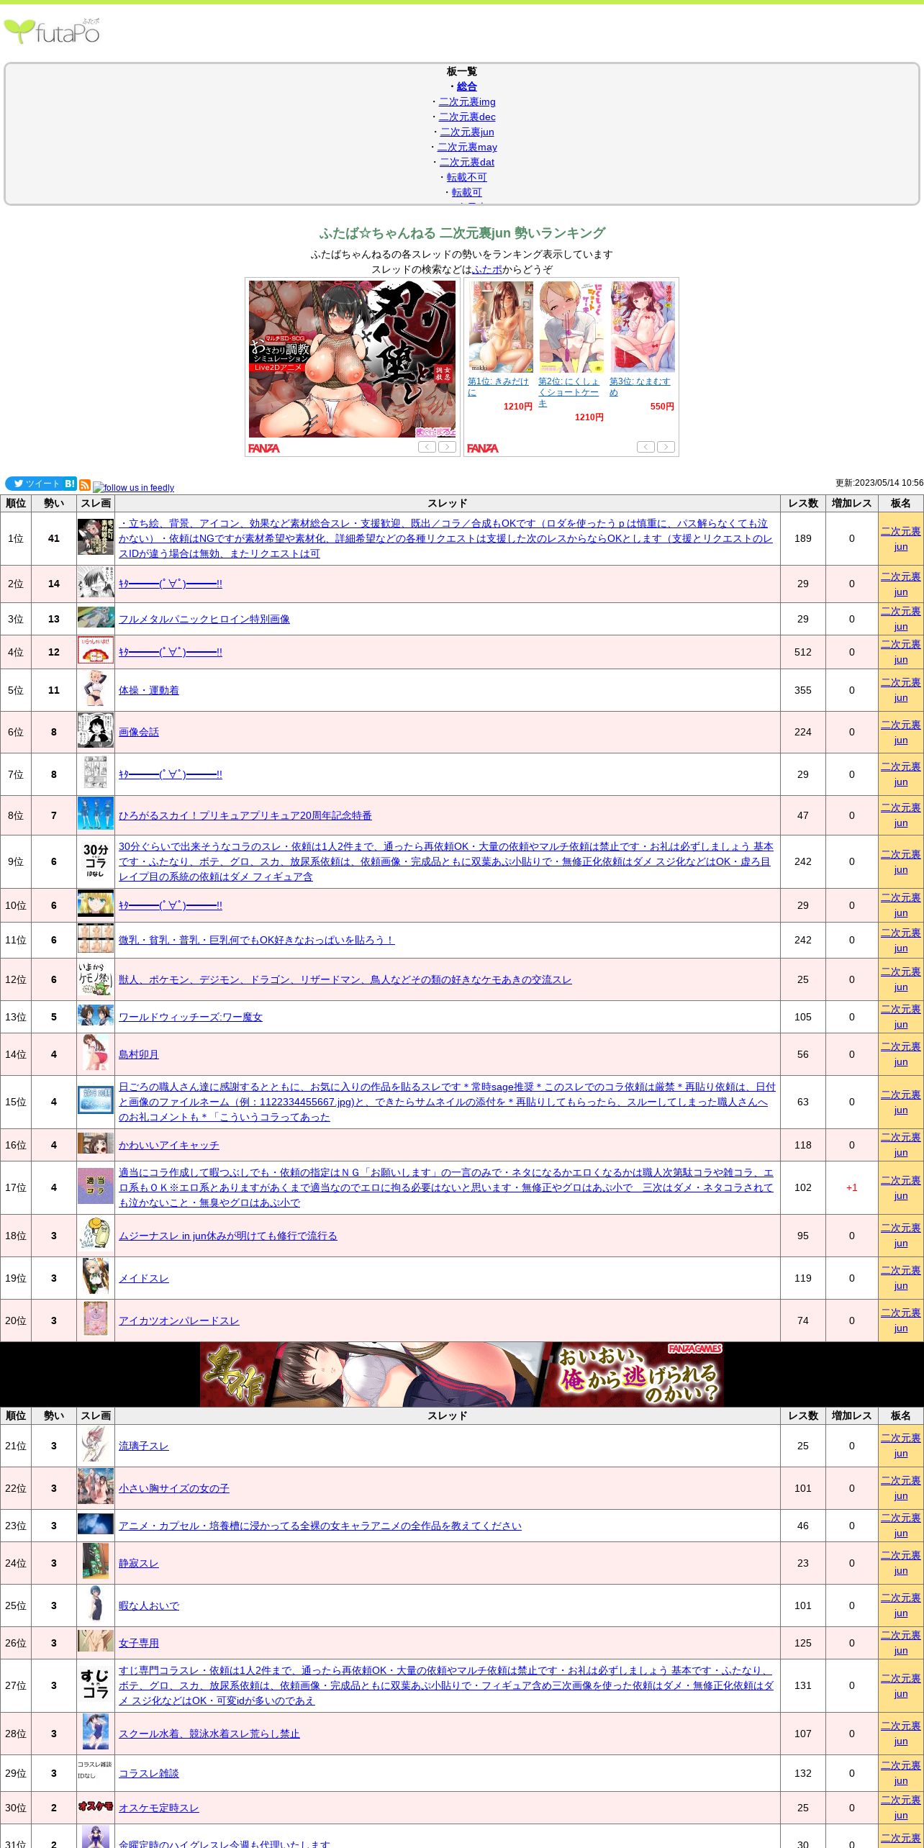Click previous arrow in left FANZA ad
924x1848 pixels.
click(x=427, y=447)
